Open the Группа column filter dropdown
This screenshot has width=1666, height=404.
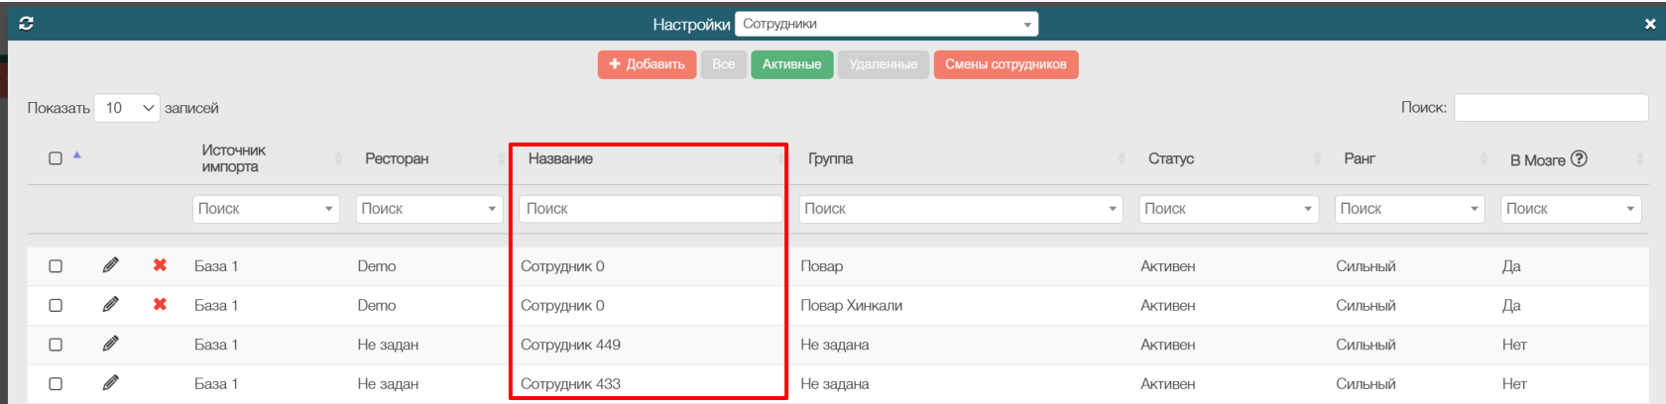pyautogui.click(x=960, y=209)
